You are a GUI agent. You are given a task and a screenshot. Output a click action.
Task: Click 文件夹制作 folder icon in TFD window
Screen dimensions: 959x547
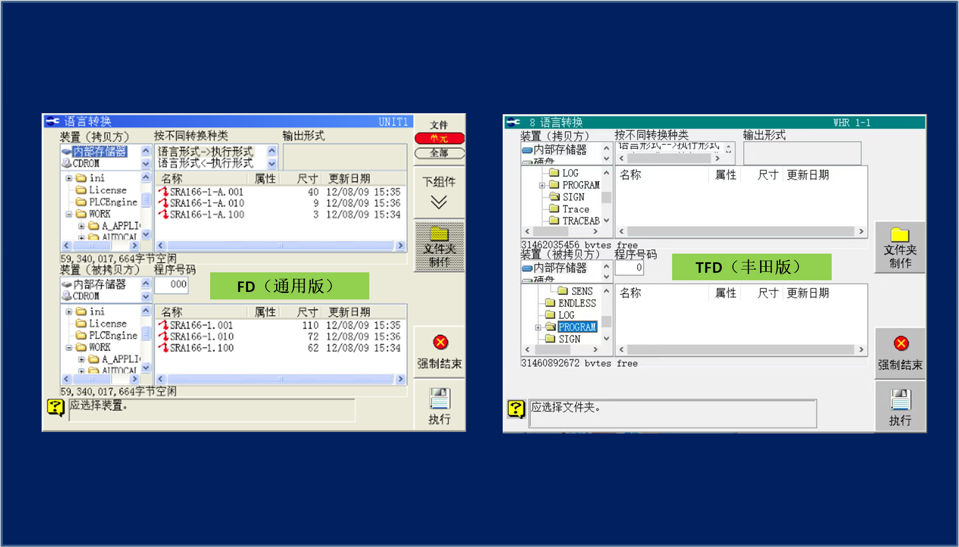point(900,235)
